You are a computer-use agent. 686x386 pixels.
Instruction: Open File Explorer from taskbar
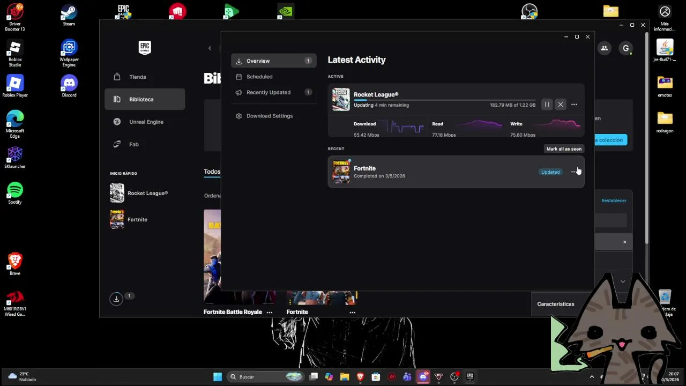point(344,377)
